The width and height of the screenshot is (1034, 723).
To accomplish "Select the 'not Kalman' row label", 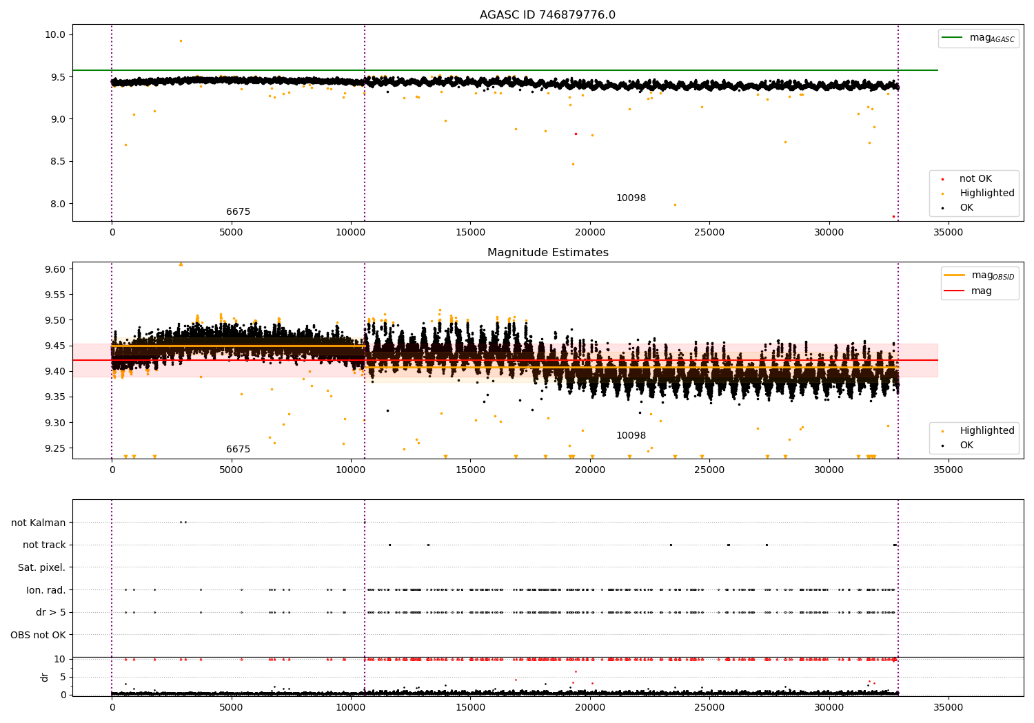I will 38,523.
